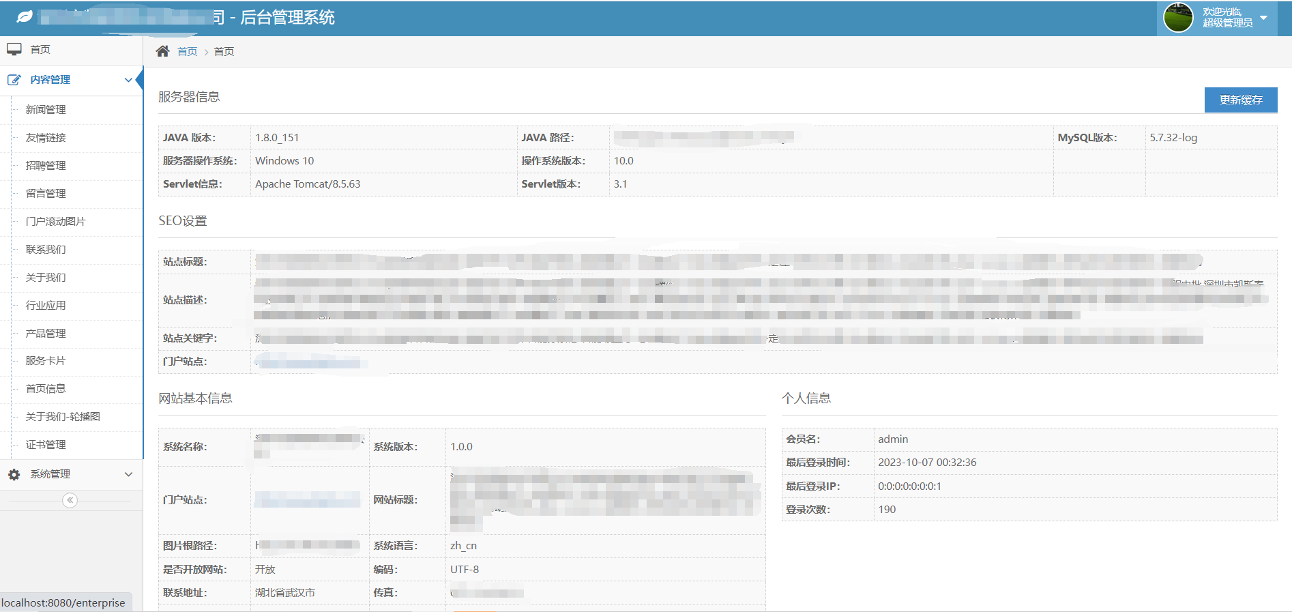Select the 内容管理 menu item

coord(50,80)
